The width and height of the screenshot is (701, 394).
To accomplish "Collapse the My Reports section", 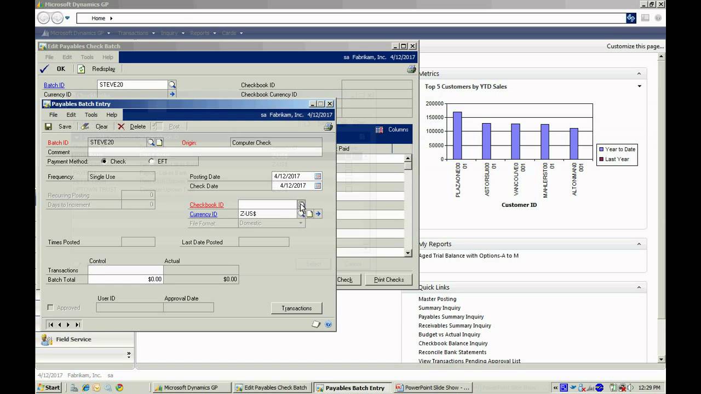I will click(x=639, y=244).
